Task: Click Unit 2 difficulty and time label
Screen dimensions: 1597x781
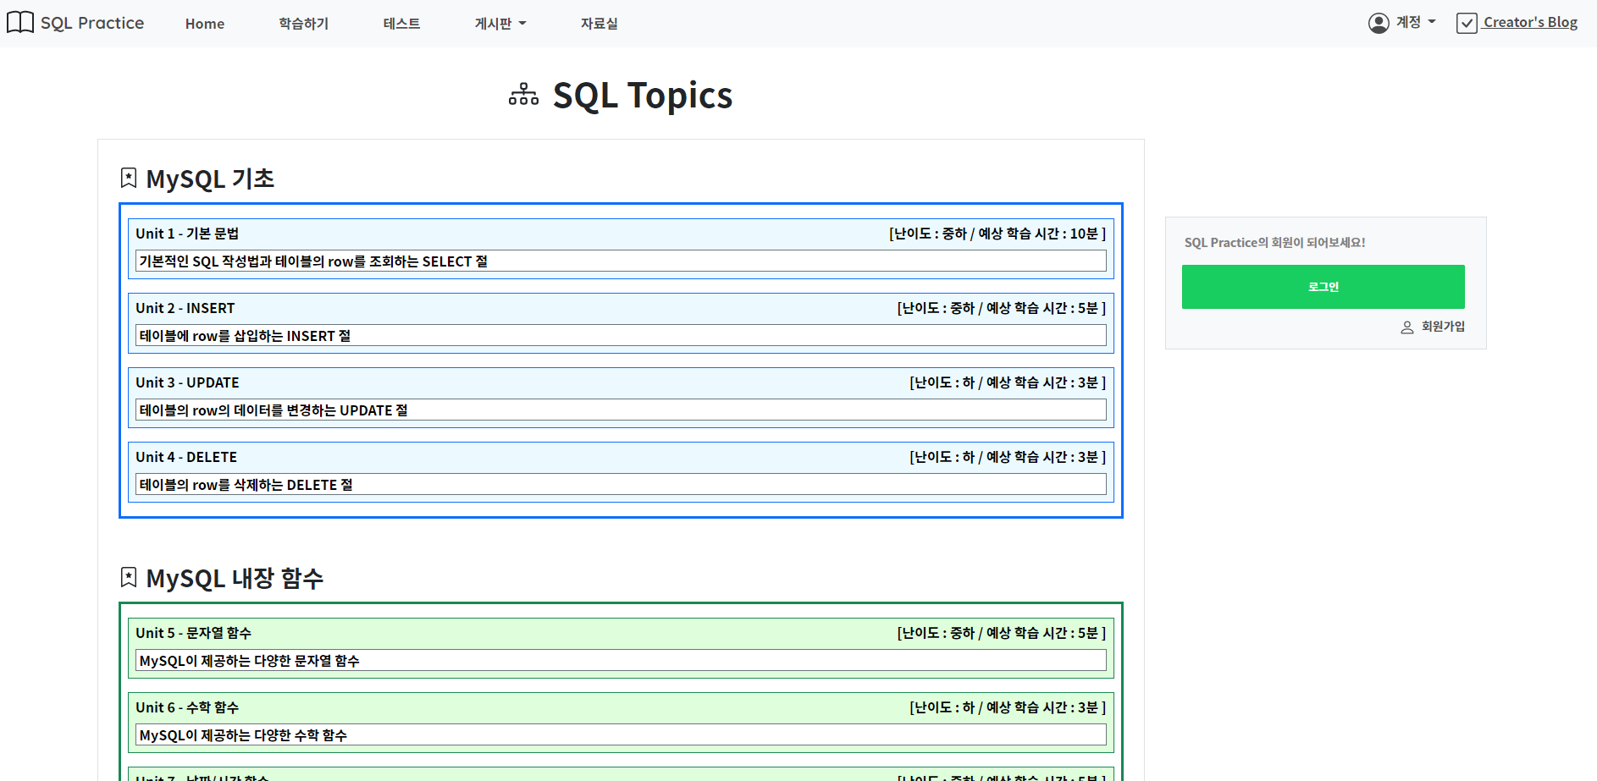Action: pyautogui.click(x=1002, y=308)
